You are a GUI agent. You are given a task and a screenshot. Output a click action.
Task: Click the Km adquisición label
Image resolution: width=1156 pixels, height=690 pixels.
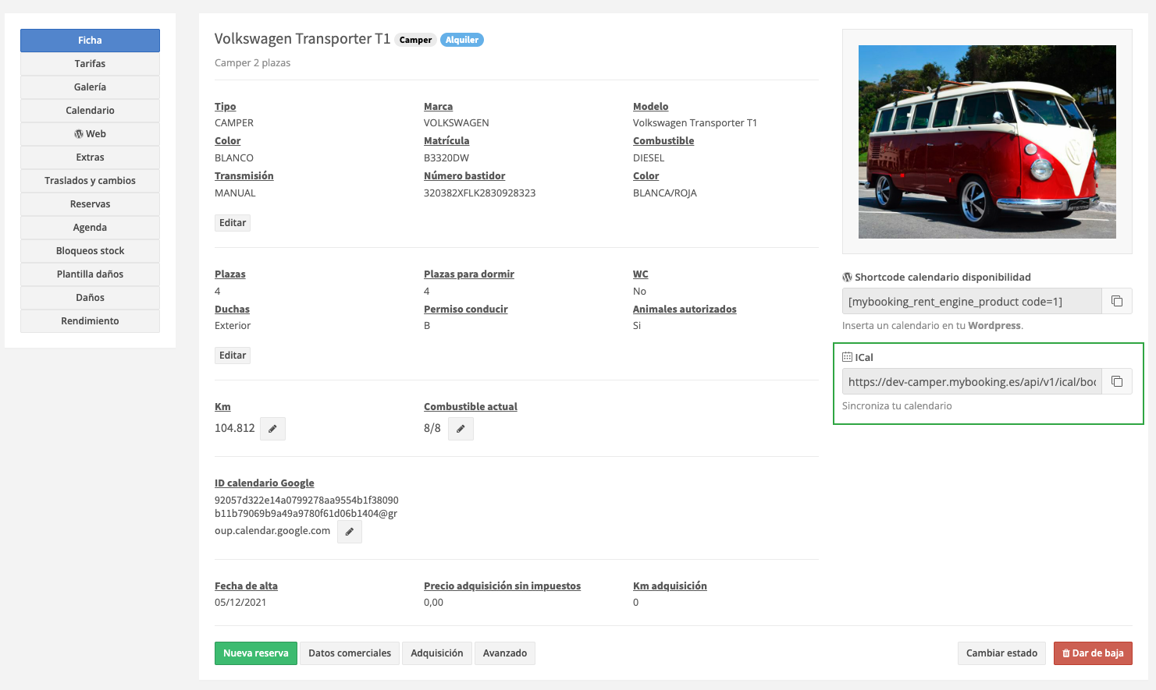pos(670,586)
